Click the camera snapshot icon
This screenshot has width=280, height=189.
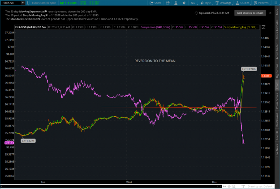point(168,3)
